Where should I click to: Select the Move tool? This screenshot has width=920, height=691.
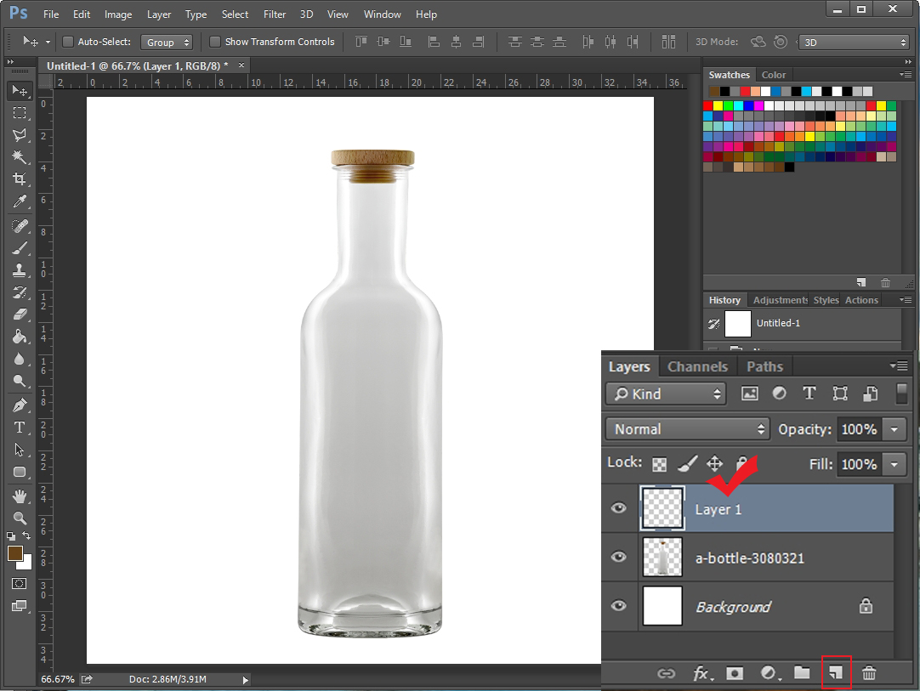(20, 90)
